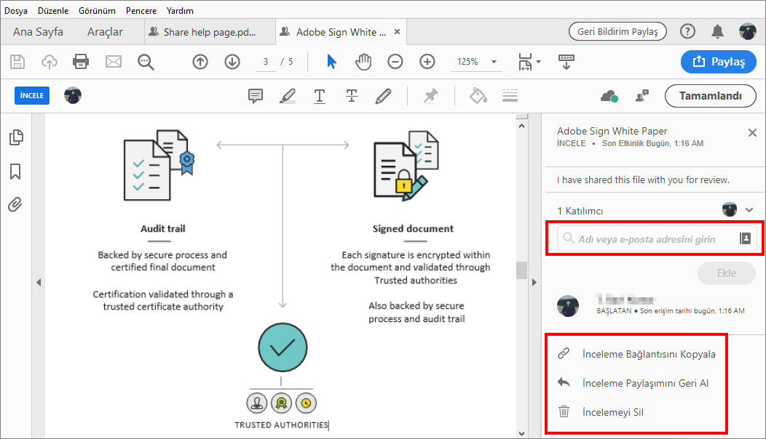Close the review side panel
Viewport: 766px width, 439px height.
[x=752, y=133]
